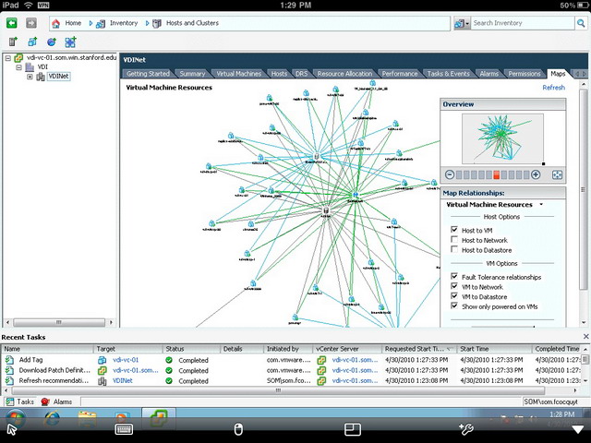Expand the breadcrumb arrow before Hosts and Clusters
The height and width of the screenshot is (443, 591).
(x=147, y=23)
